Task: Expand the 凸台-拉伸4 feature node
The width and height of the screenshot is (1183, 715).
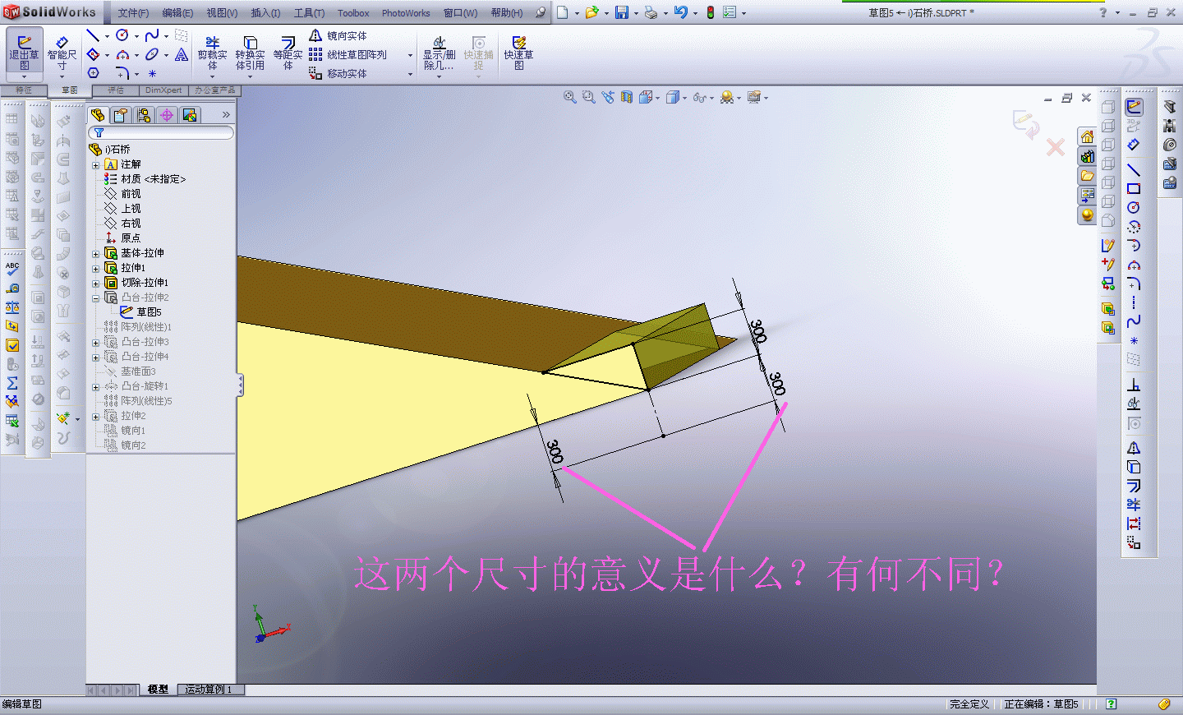Action: 95,357
